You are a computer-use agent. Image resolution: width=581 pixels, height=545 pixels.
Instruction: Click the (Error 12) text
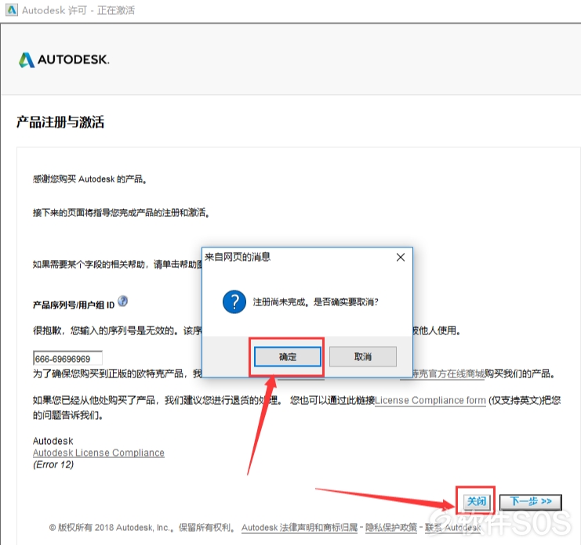click(53, 464)
